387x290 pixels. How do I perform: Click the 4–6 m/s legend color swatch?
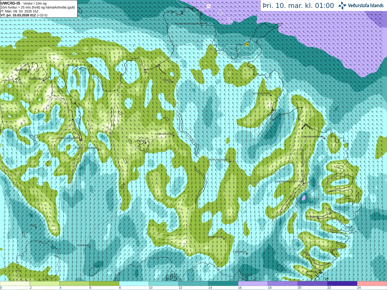[x=74, y=284]
